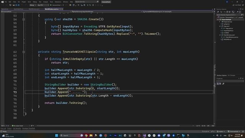Viewport: 245px width, 138px height.
Task: Click the StringBuilder type on line 71
Action: [x=55, y=85]
